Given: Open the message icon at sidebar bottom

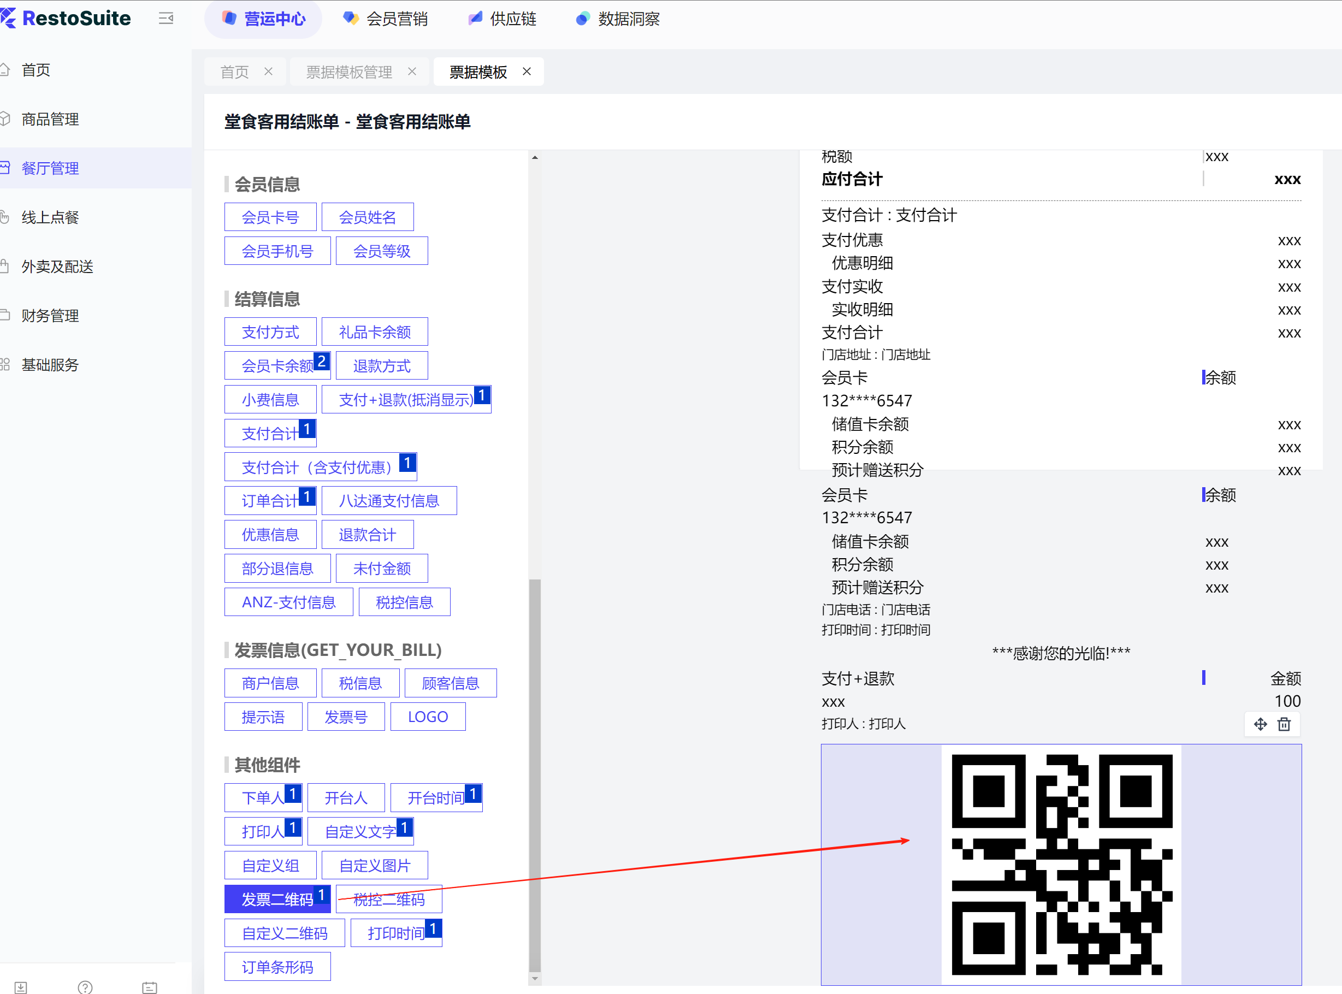Looking at the screenshot, I should [150, 987].
